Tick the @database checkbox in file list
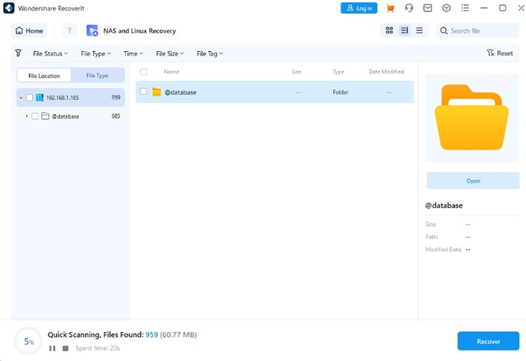526x361 pixels. pyautogui.click(x=144, y=92)
